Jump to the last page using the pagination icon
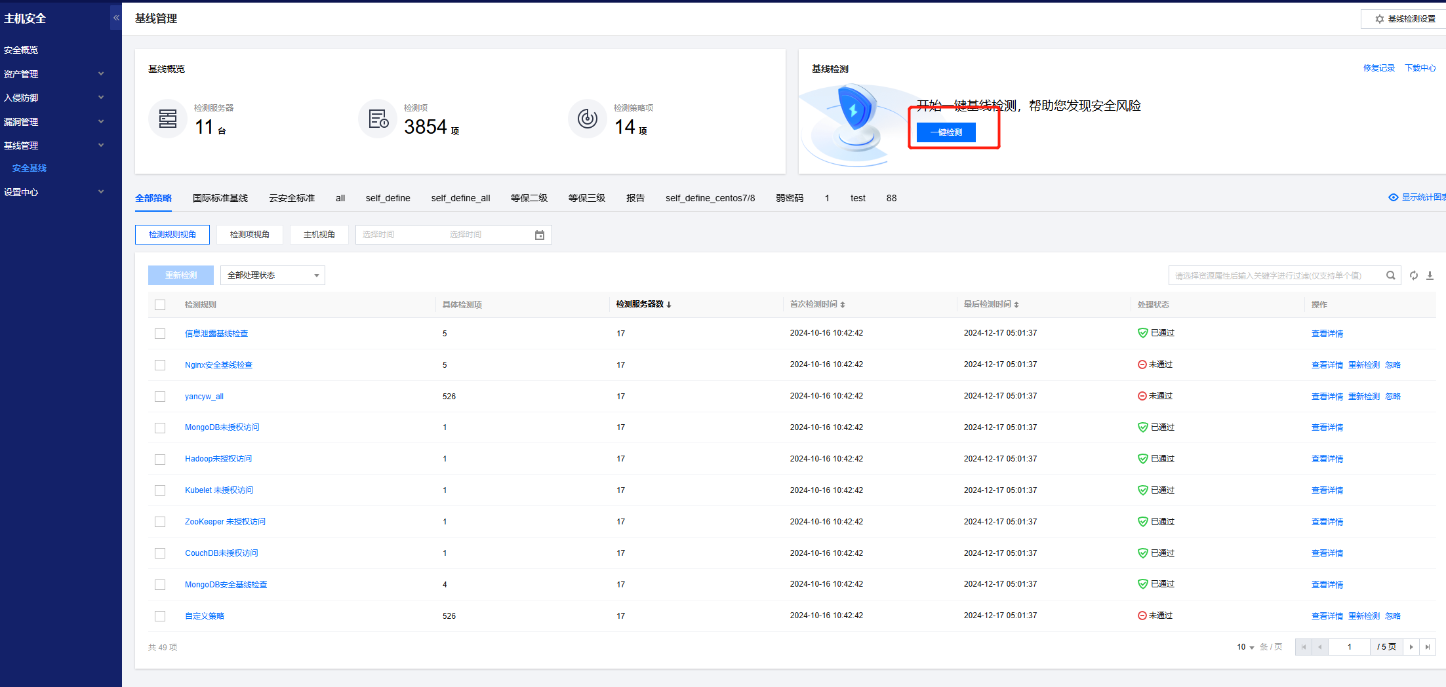This screenshot has height=687, width=1446. [1428, 647]
